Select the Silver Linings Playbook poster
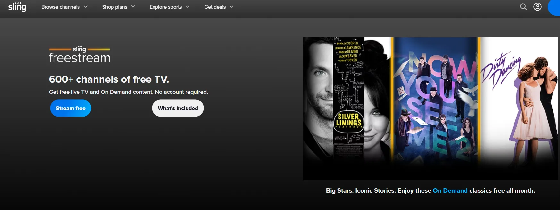This screenshot has height=210, width=560. pos(347,99)
